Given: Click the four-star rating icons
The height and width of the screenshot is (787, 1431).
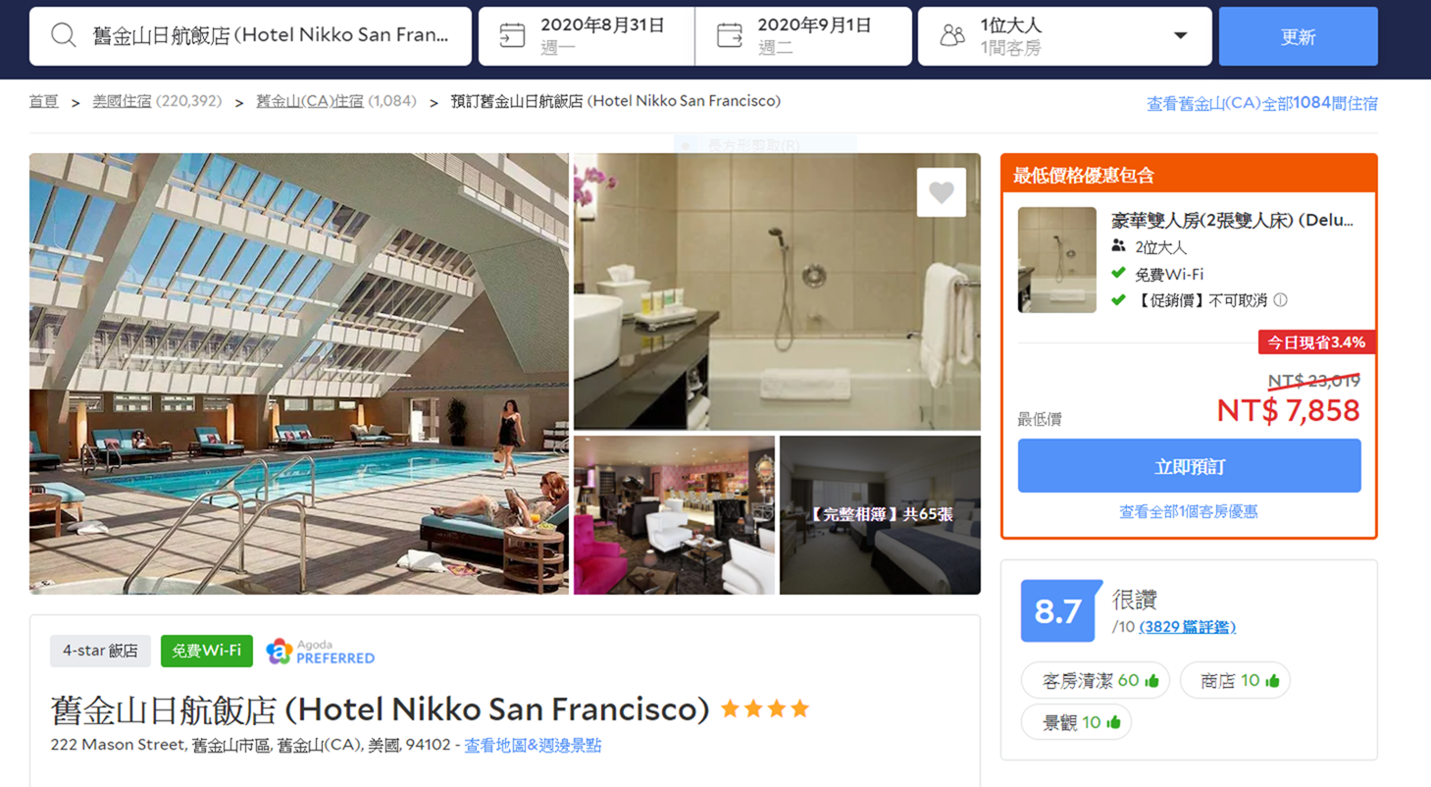Looking at the screenshot, I should (765, 708).
